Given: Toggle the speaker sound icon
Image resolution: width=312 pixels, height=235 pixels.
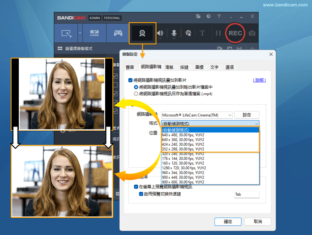Looking at the screenshot, I should (x=160, y=33).
